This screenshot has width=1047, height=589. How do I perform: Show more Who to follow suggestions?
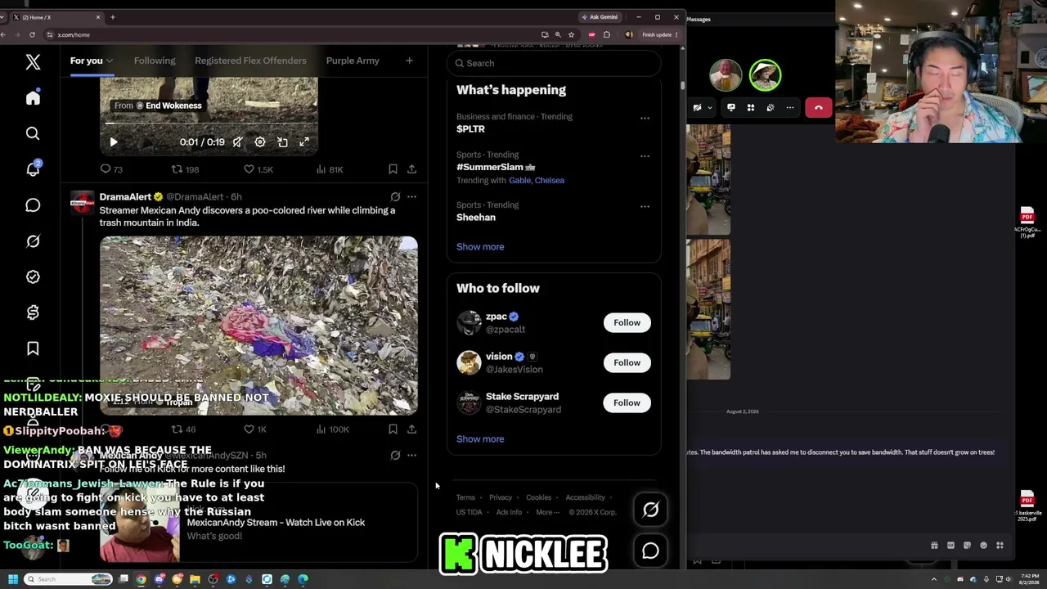coord(480,438)
